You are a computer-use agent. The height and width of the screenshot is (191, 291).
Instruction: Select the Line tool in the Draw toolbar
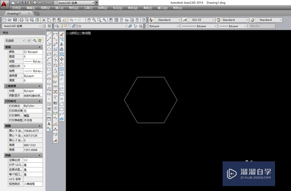click(49, 33)
